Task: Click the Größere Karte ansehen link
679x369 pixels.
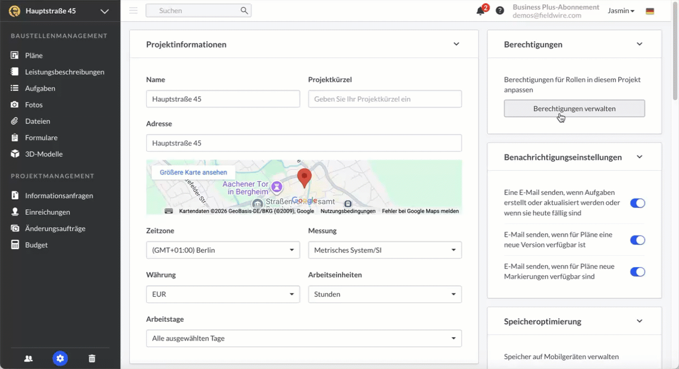Action: [x=193, y=172]
